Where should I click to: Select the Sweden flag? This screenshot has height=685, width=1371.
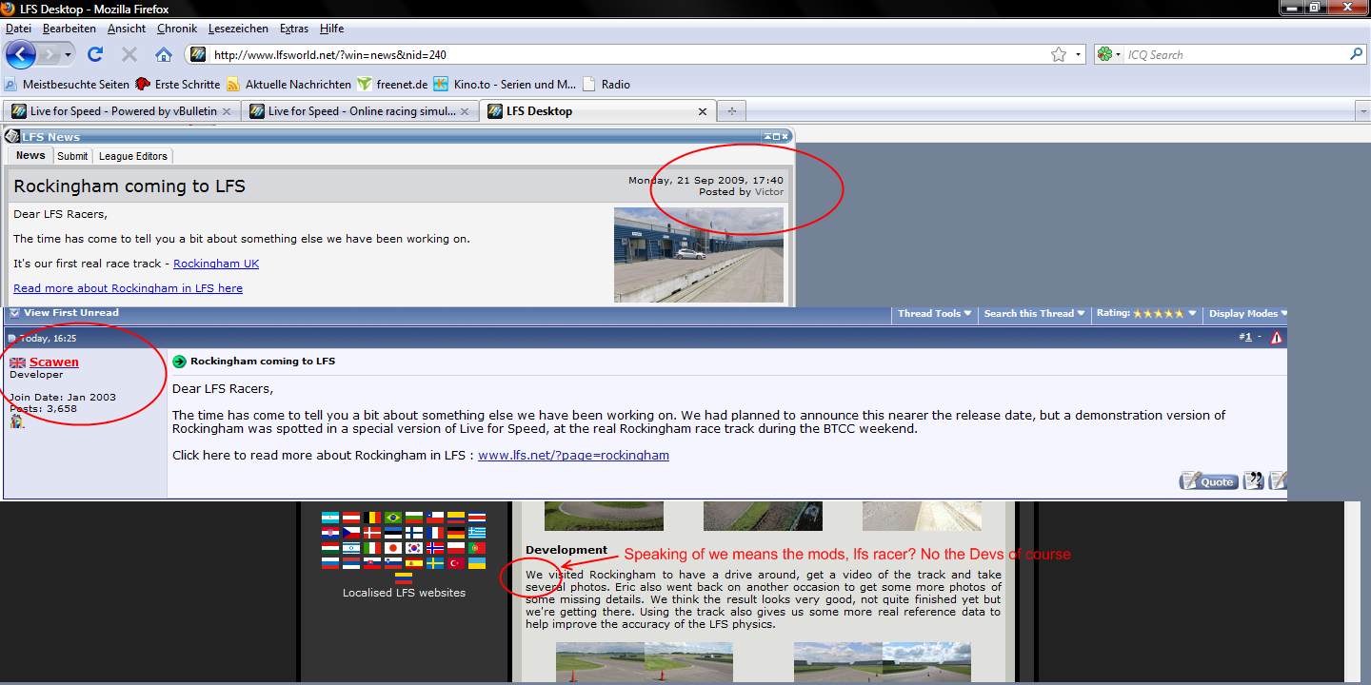coord(434,563)
